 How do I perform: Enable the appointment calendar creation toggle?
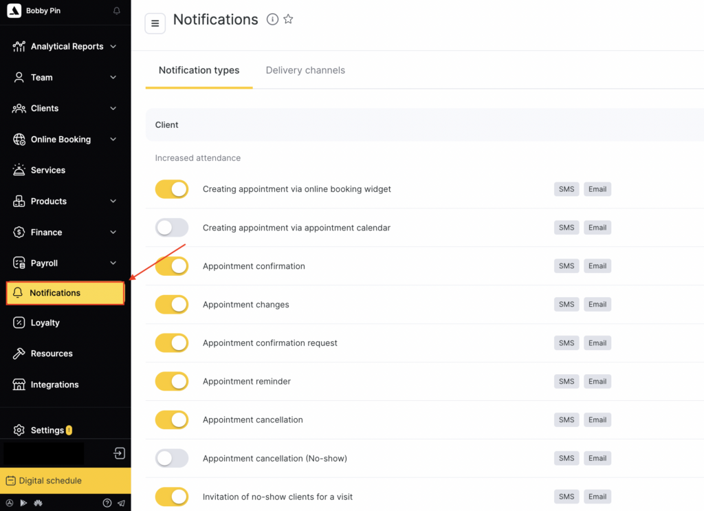[172, 228]
